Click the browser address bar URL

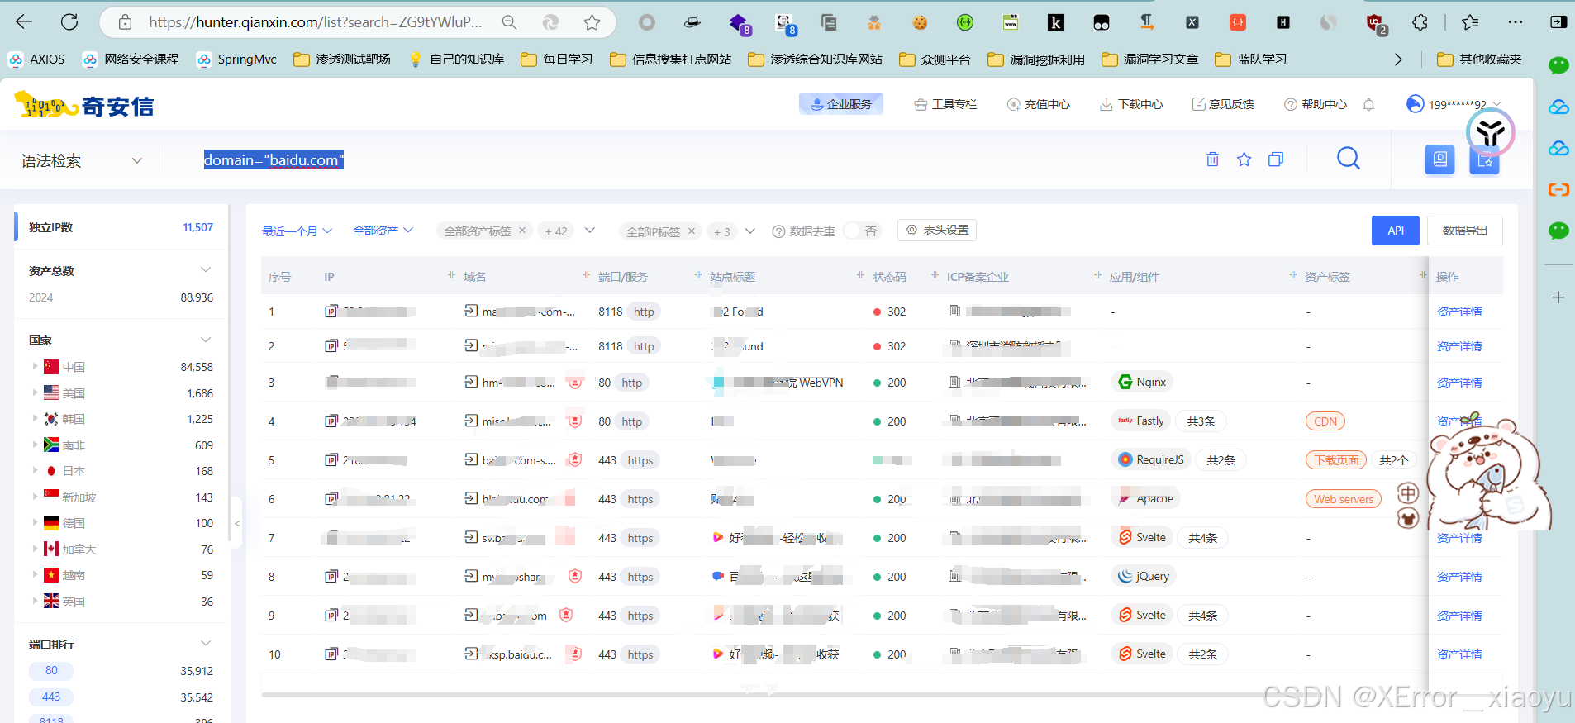point(315,22)
